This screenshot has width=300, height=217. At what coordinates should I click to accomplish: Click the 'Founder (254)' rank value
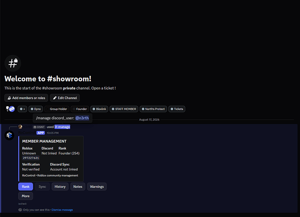(x=69, y=153)
